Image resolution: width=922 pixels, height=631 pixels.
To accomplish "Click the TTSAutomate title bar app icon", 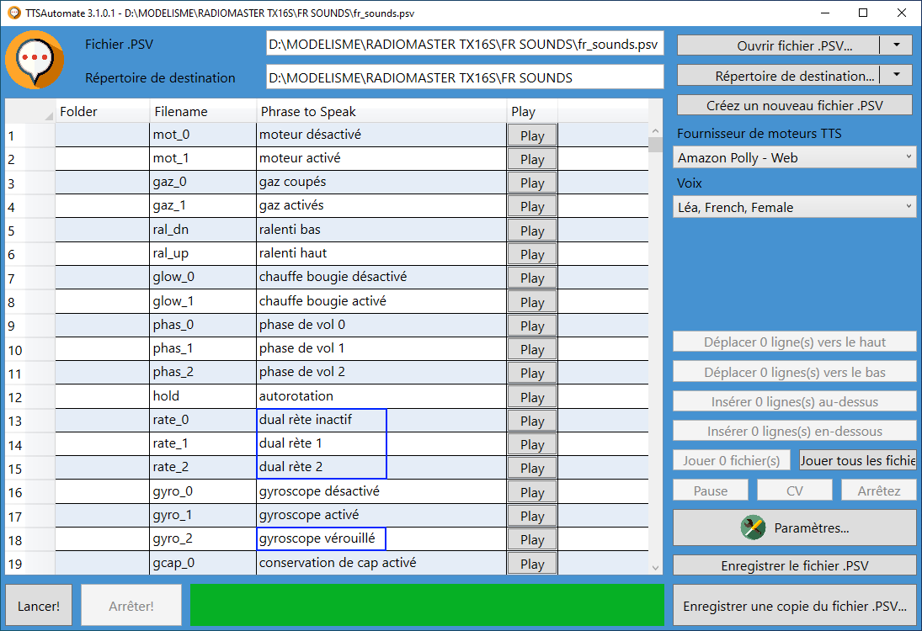I will 13,13.
